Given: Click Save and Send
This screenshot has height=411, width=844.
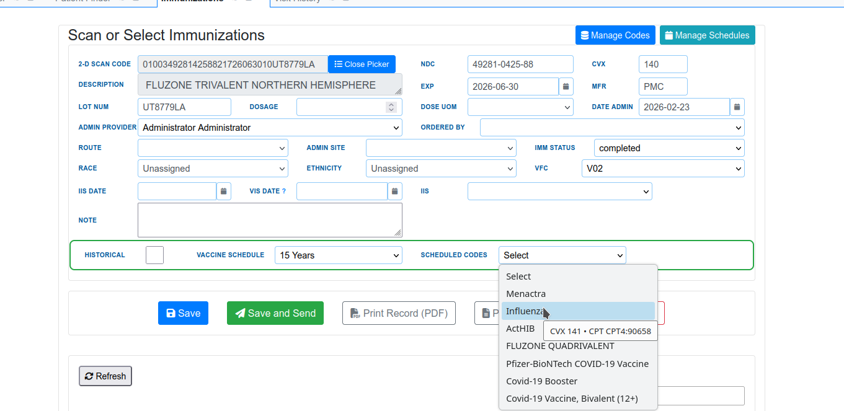Looking at the screenshot, I should point(275,313).
